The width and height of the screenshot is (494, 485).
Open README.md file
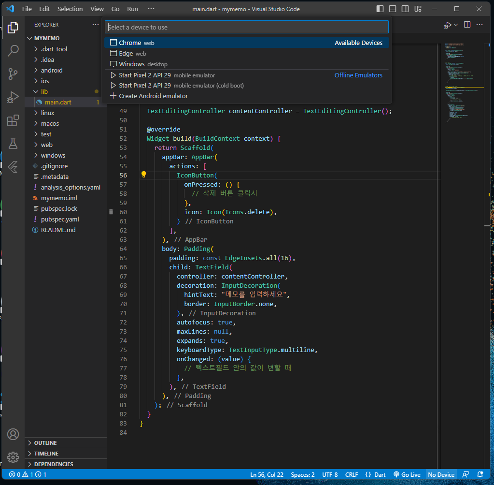(58, 230)
